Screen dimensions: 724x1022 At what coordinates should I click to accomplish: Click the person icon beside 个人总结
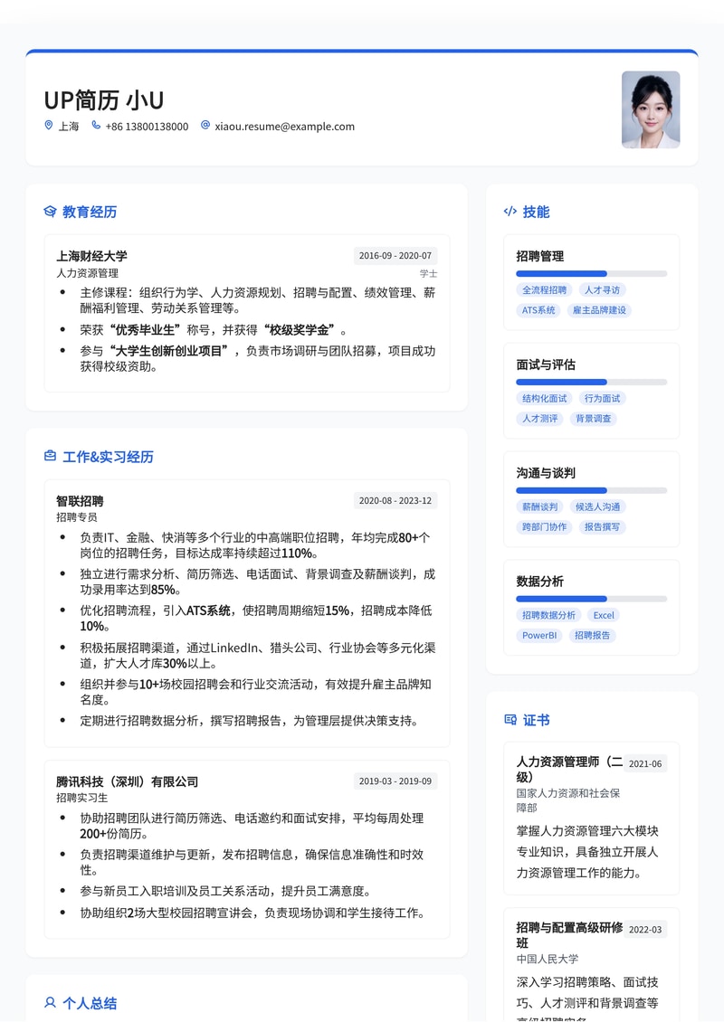click(50, 1002)
